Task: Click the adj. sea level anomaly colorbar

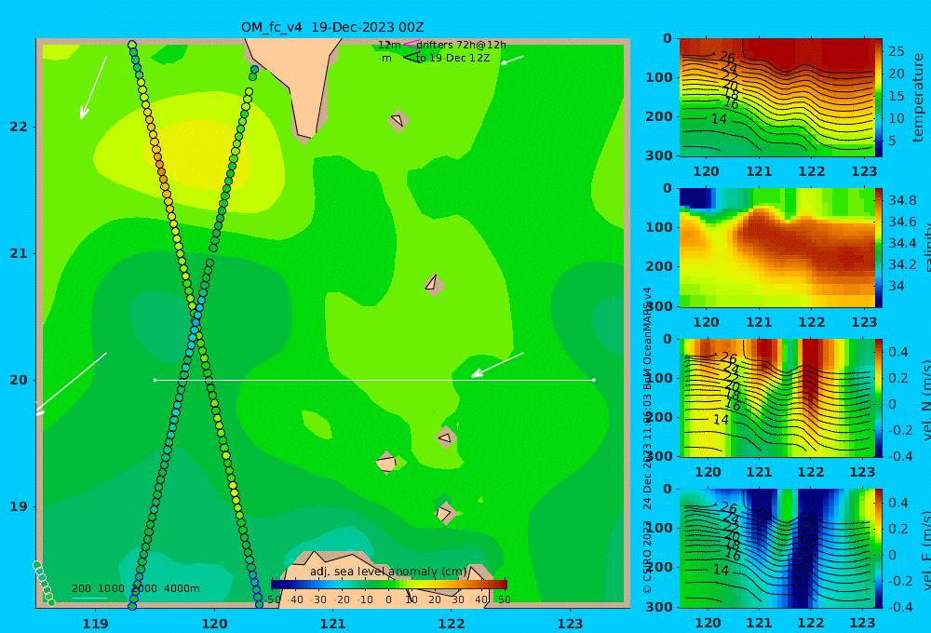Action: click(x=389, y=584)
